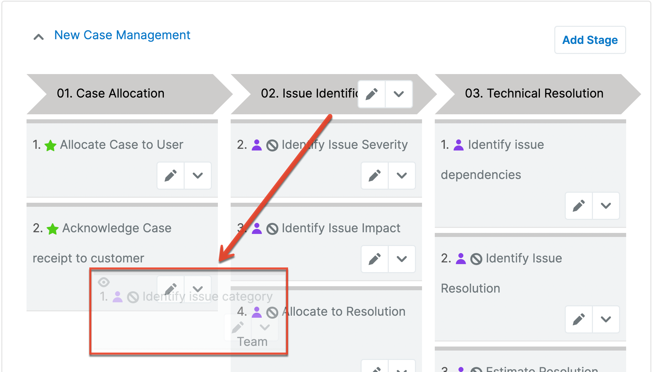This screenshot has height=372, width=652.
Task: Select the 03. Technical Resolution stage header
Action: point(534,94)
